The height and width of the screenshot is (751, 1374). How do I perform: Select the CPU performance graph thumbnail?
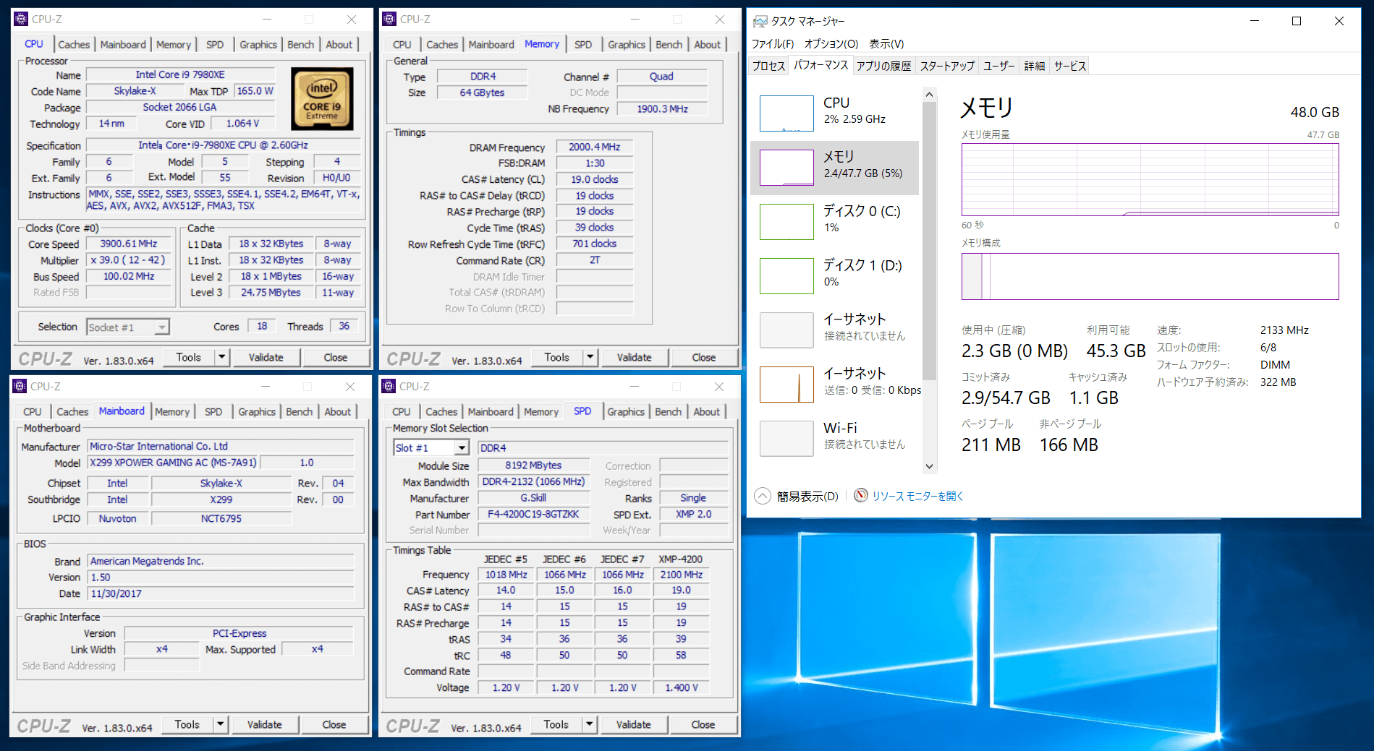pos(786,113)
